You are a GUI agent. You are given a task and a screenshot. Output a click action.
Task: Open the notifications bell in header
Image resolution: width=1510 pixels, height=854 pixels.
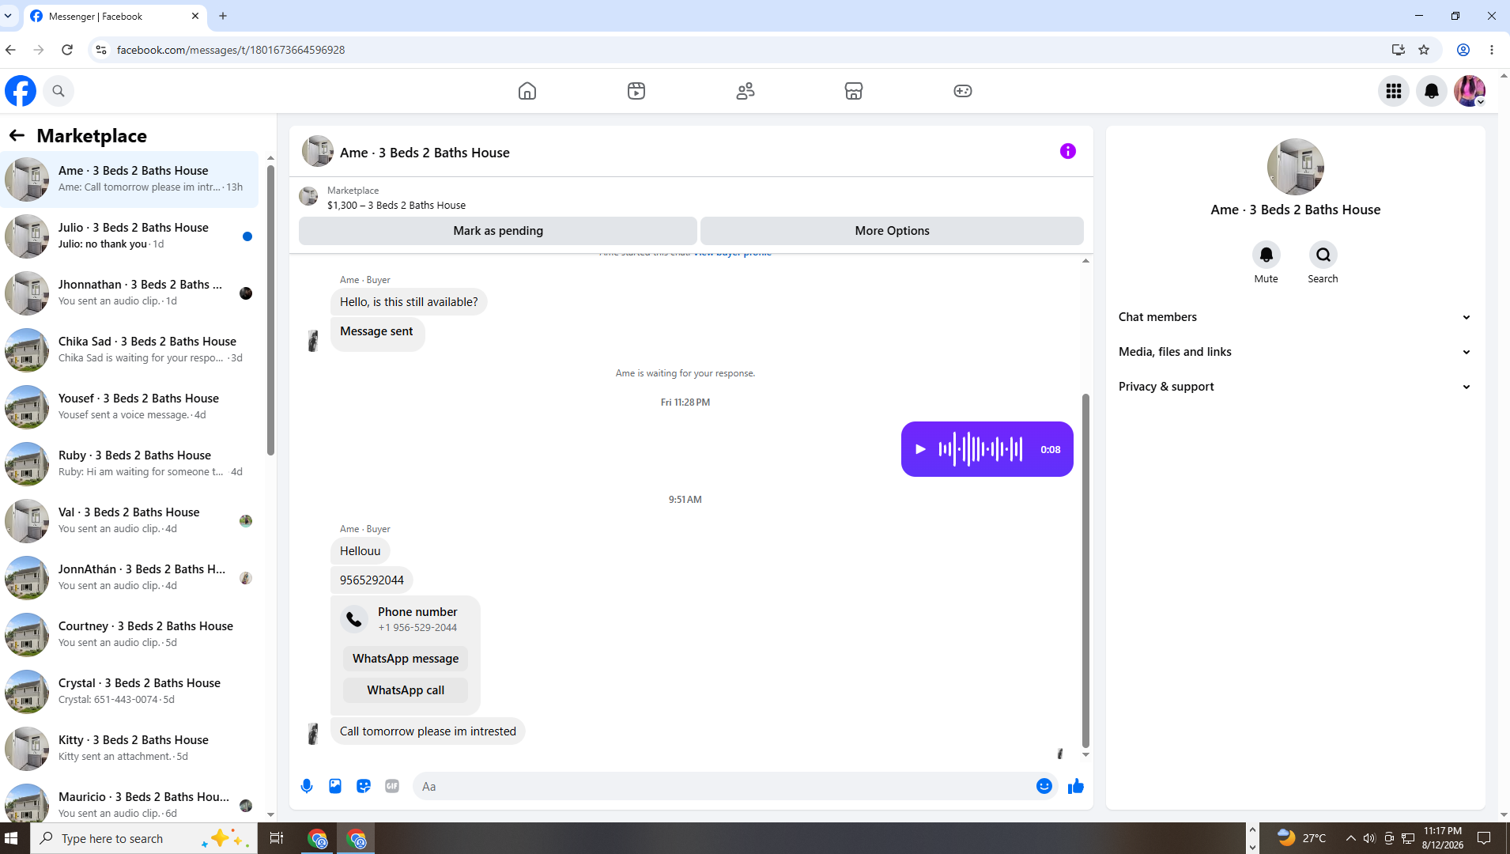[1432, 91]
